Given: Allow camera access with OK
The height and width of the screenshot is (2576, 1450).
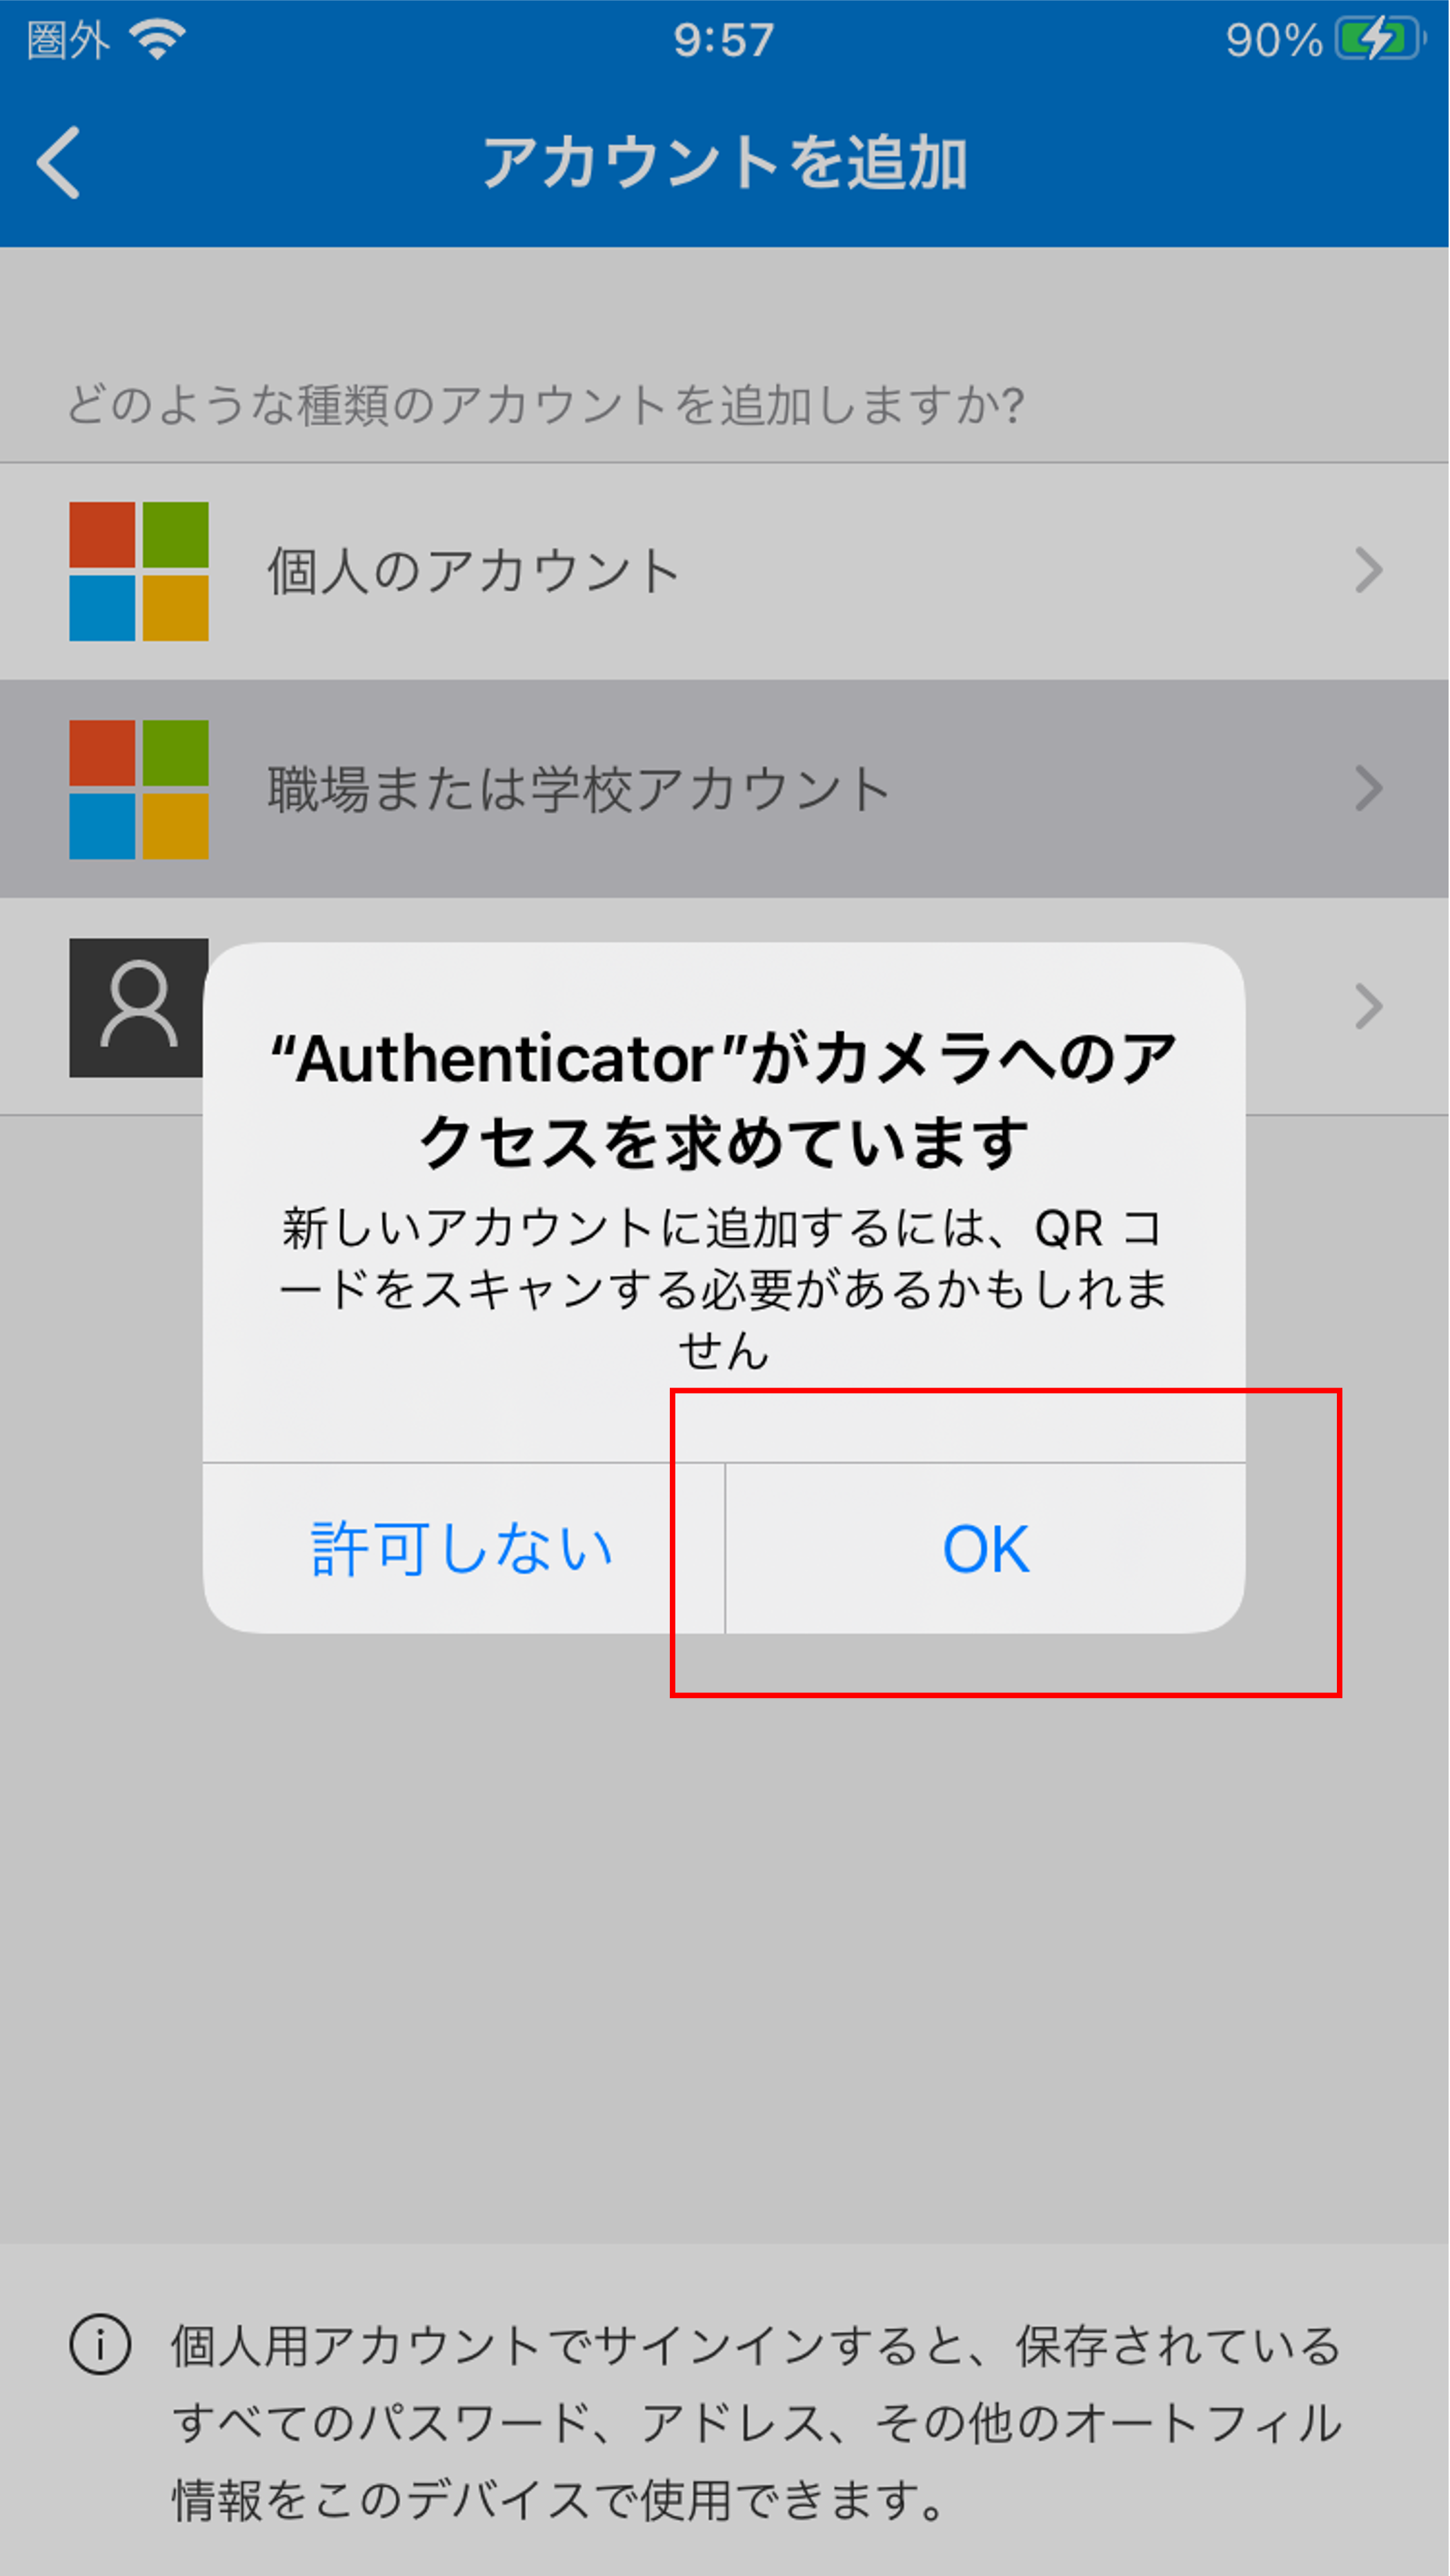Looking at the screenshot, I should tap(986, 1549).
